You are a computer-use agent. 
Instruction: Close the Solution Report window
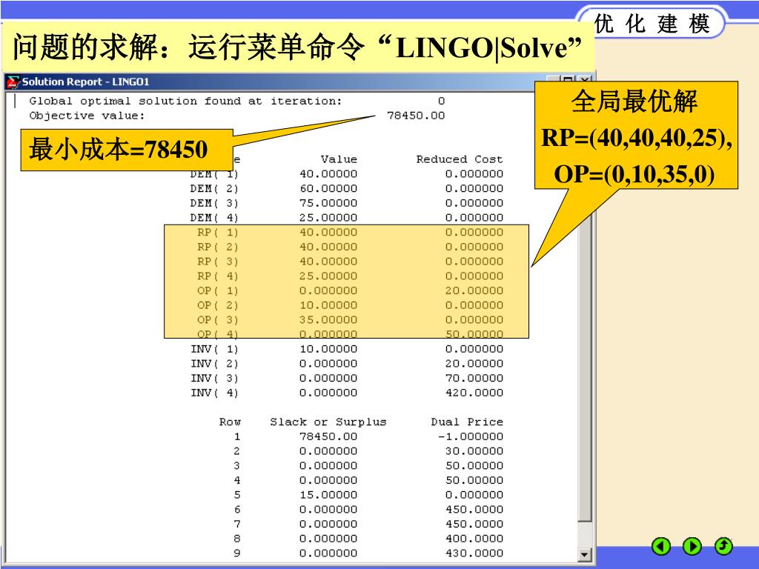click(x=586, y=80)
